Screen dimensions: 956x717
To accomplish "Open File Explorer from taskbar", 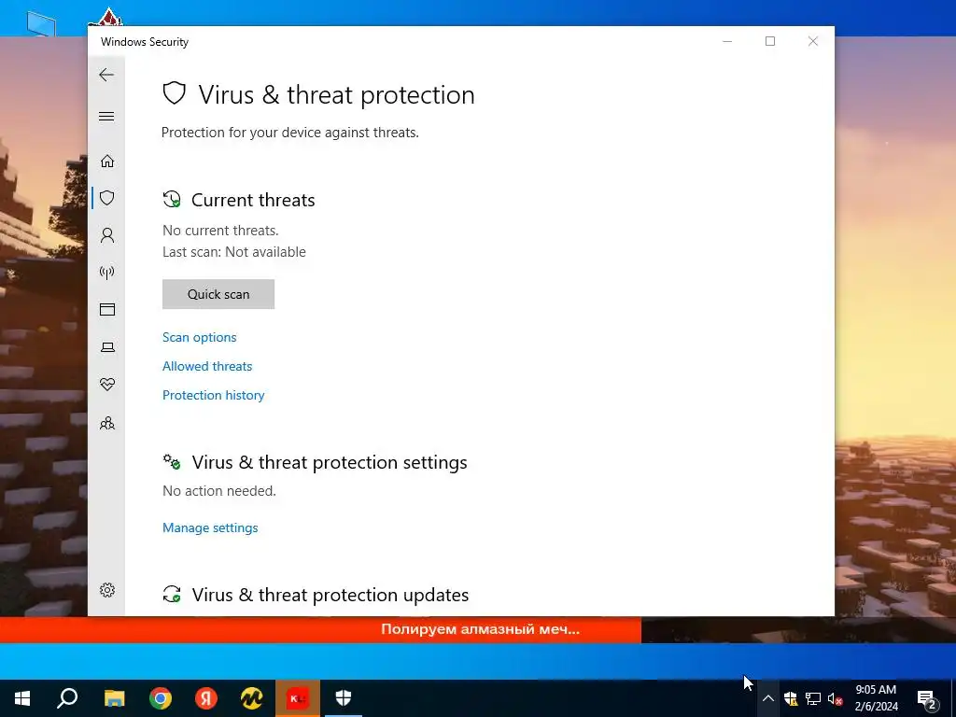I will 114,698.
